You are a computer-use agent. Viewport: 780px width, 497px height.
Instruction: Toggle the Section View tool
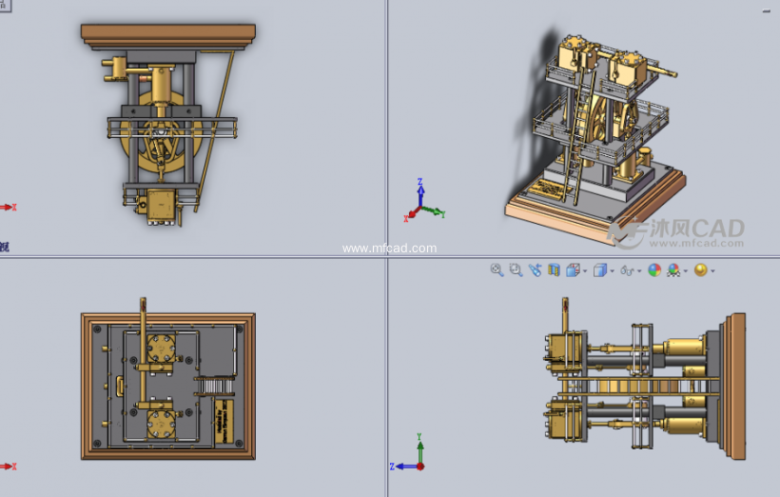click(x=555, y=270)
